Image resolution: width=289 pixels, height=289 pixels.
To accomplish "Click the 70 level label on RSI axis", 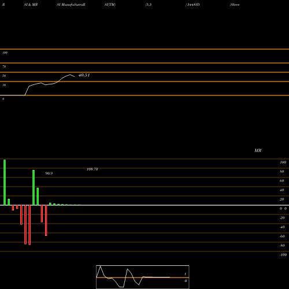I will (x=4, y=66).
